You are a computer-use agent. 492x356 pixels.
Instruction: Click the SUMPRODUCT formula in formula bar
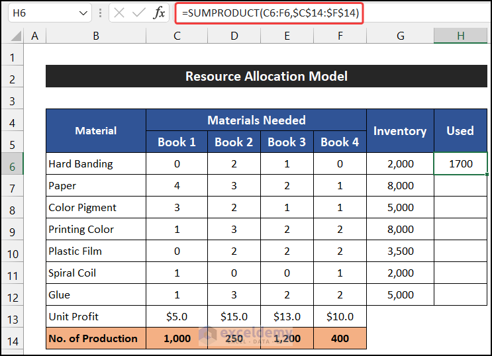pos(270,13)
